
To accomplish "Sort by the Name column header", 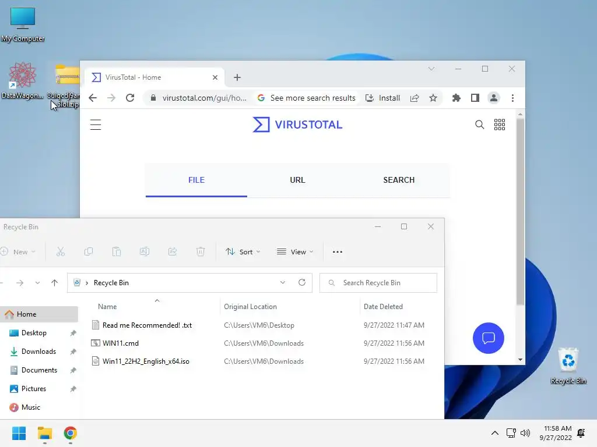I will tap(107, 306).
